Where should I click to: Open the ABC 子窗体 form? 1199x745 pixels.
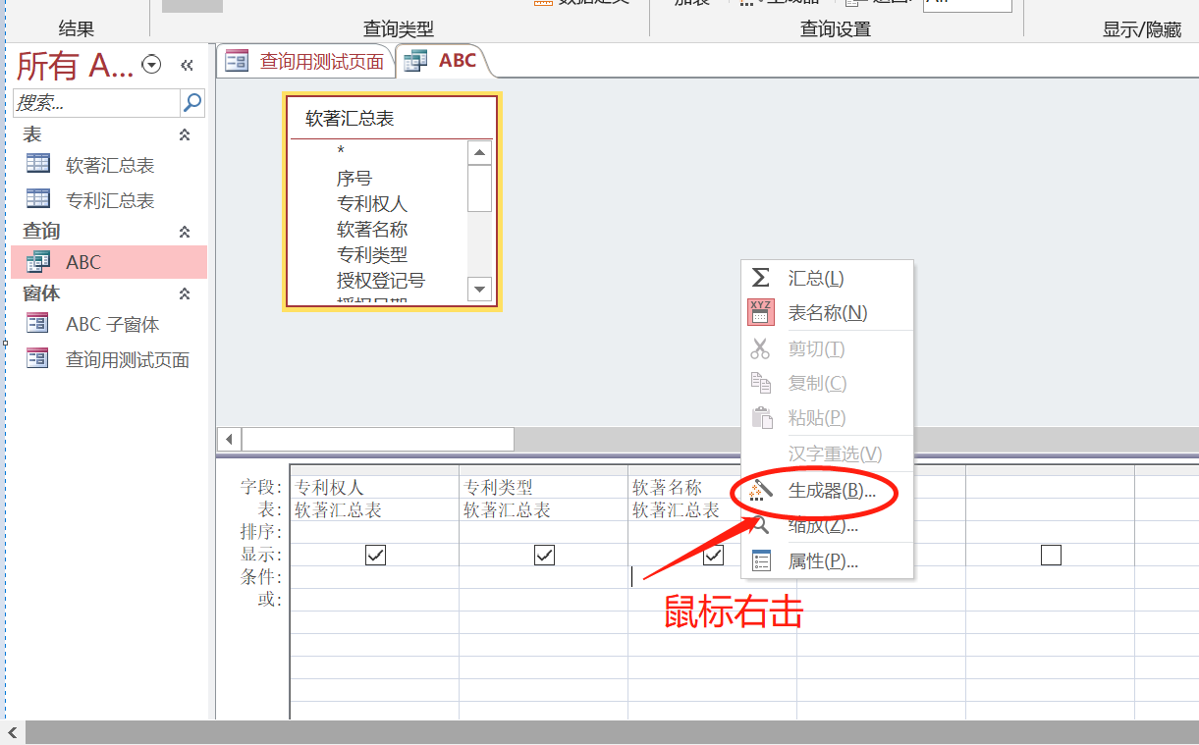click(x=110, y=324)
